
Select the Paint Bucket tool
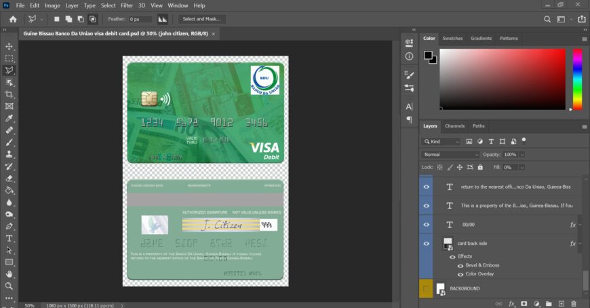[x=9, y=190]
